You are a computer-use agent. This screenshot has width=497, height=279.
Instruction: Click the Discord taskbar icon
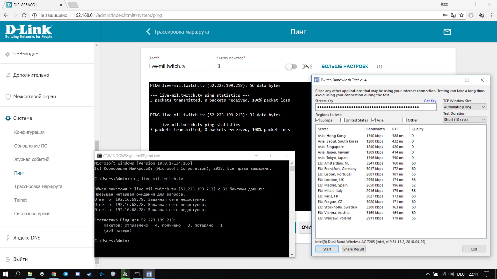[x=78, y=274]
